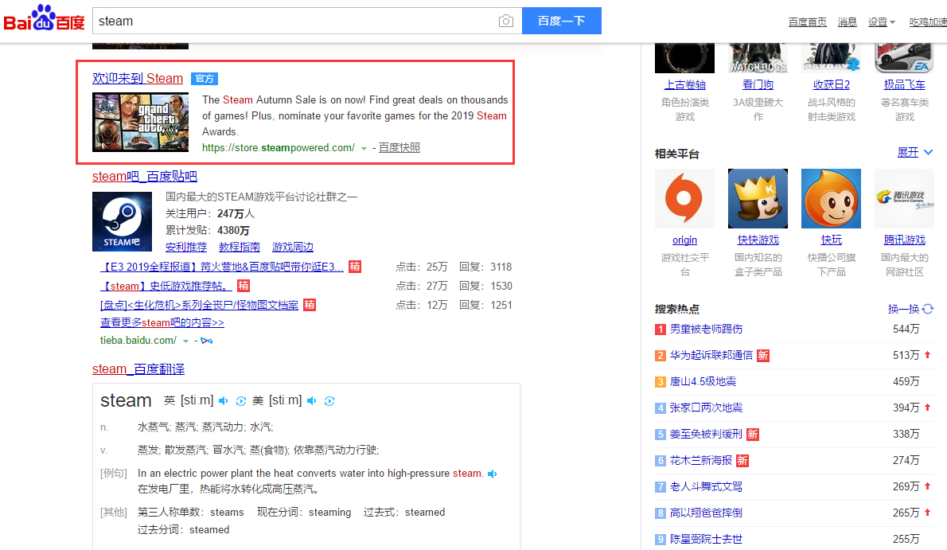Viewport: 947px width, 550px height.
Task: Open hot search 男童被老师踢伤
Action: pyautogui.click(x=706, y=329)
